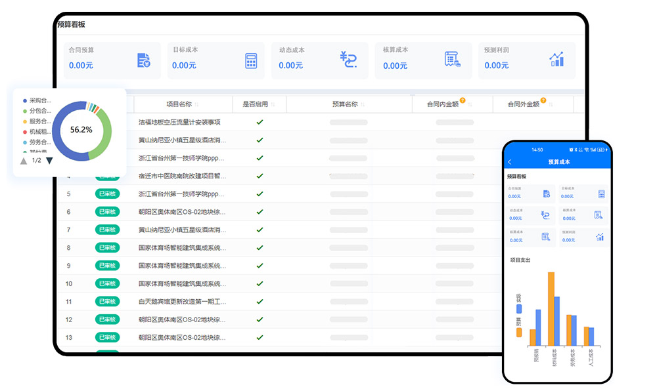The width and height of the screenshot is (657, 391).
Task: Click the 目标成本 calculator icon on tablet
Action: pyautogui.click(x=251, y=61)
